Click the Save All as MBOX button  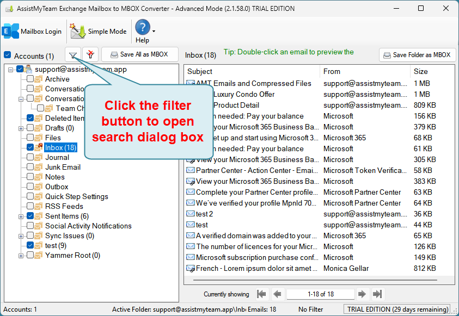tap(139, 54)
